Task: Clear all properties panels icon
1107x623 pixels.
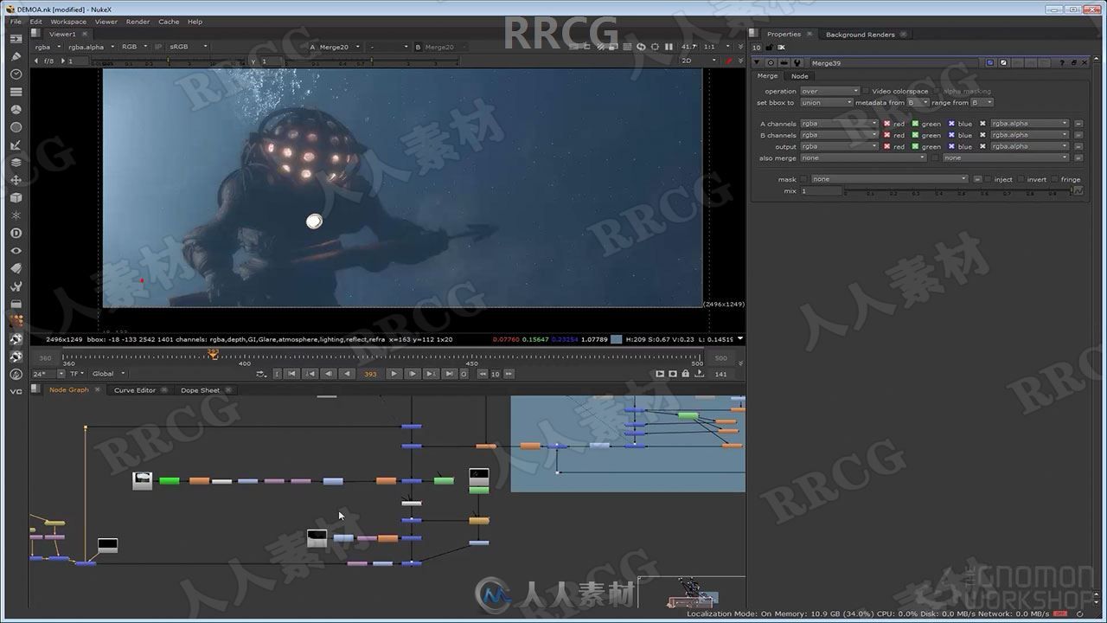Action: 781,48
